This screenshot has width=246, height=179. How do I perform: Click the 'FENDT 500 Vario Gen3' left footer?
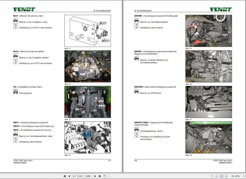pyautogui.click(x=23, y=161)
